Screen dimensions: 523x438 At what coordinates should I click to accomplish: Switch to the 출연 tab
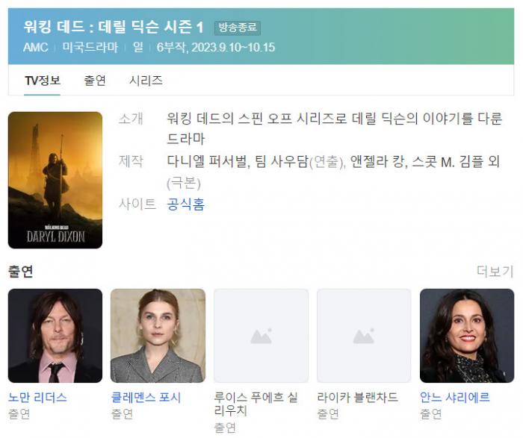95,81
